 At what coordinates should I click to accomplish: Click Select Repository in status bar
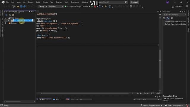(174, 105)
